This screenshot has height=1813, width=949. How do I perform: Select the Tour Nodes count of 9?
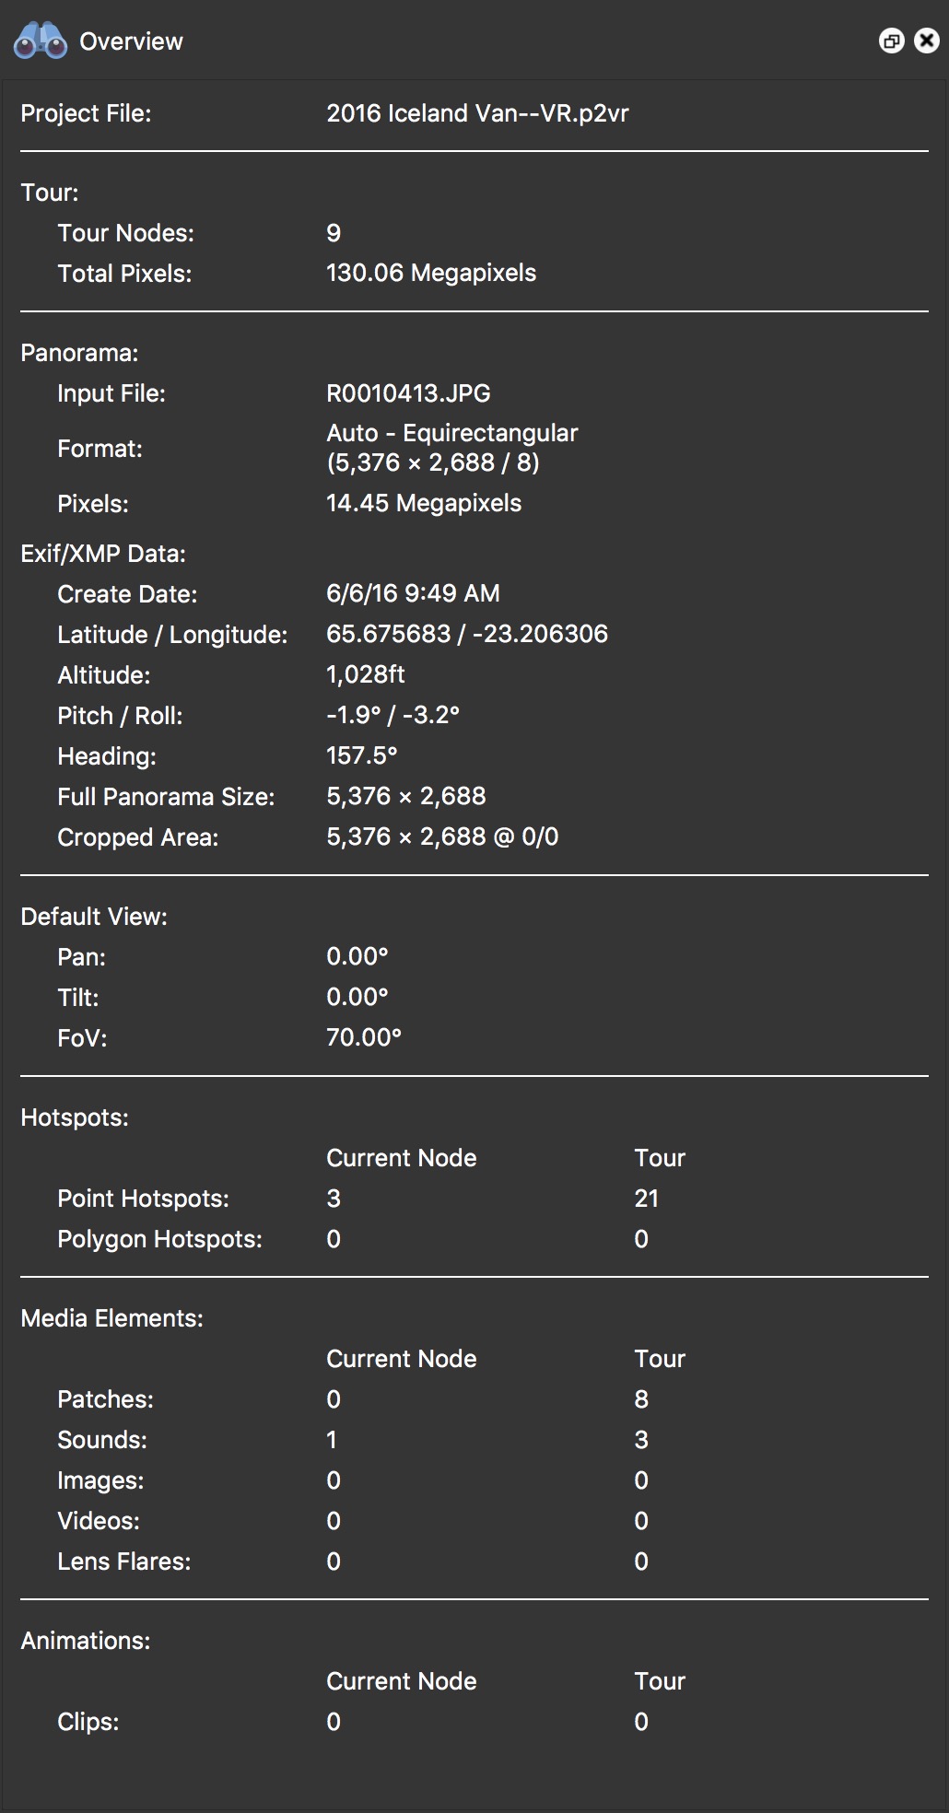pos(334,234)
